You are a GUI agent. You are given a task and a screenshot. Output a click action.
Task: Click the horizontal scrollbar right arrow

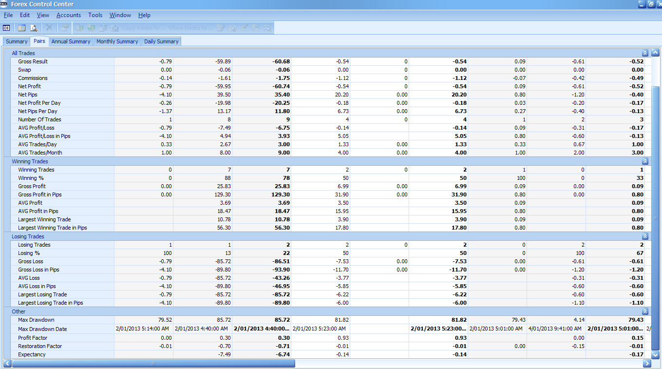coord(647,363)
